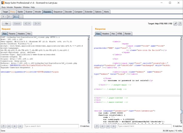Viewport: 183px width, 133px height.
Task: Click the PHPSESSID cookie line
Action: [x=26, y=65]
